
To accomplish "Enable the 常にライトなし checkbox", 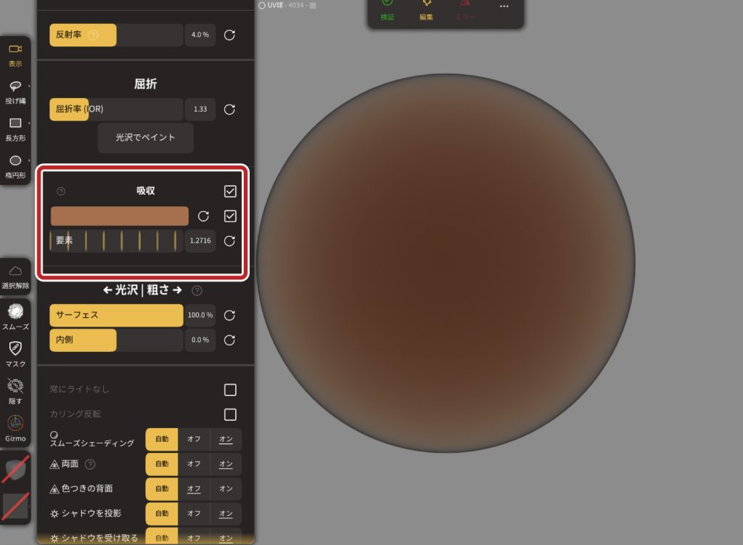I will 230,390.
